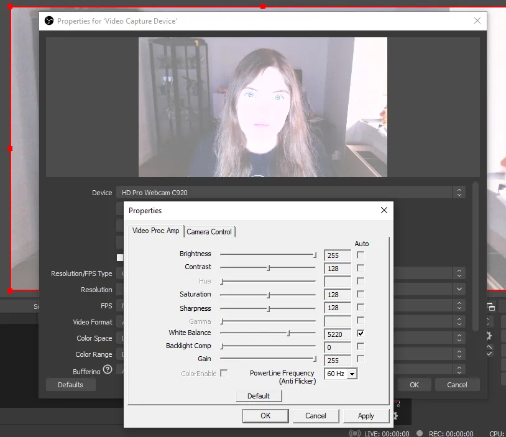Select the Video Proc Amp tab
The image size is (506, 437).
tap(156, 231)
